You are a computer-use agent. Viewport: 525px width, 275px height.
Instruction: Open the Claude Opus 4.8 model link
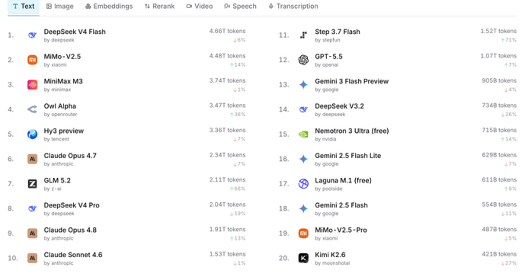[x=70, y=230]
